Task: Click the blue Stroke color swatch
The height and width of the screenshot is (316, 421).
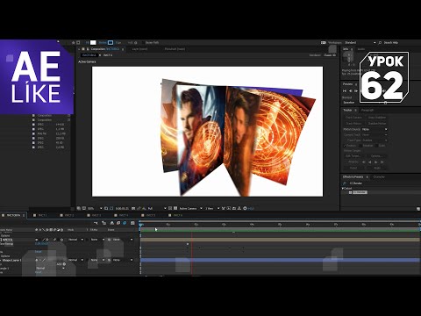Action: pyautogui.click(x=111, y=42)
